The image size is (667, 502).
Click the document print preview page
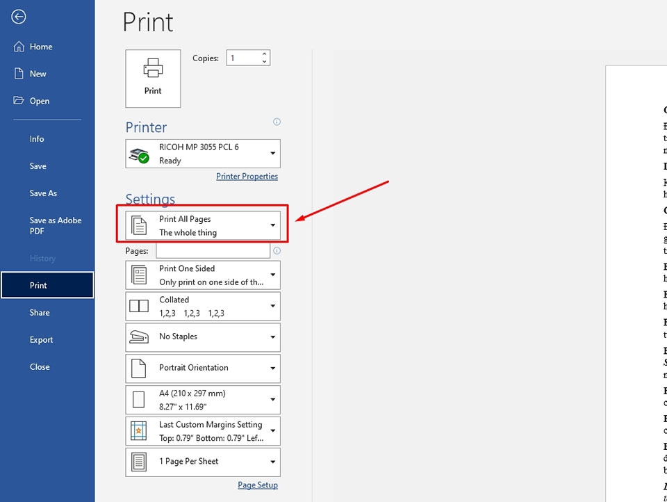[x=636, y=284]
